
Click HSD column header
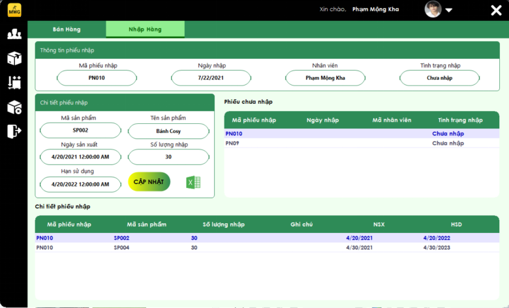coord(456,224)
